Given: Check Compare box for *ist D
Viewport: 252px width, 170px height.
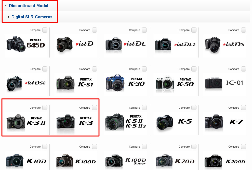Looking at the screenshot, I should click(95, 30).
